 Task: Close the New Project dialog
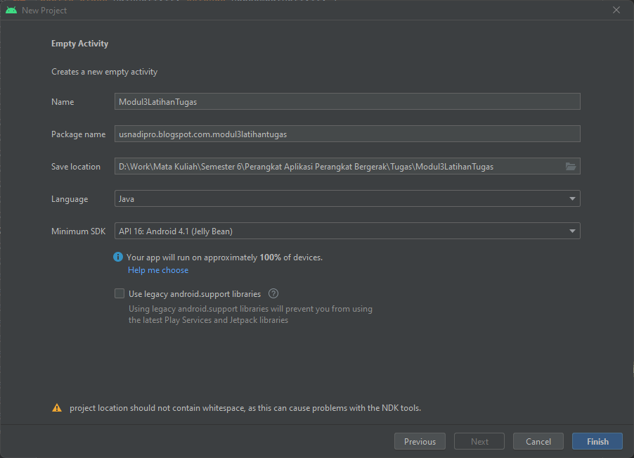[616, 10]
